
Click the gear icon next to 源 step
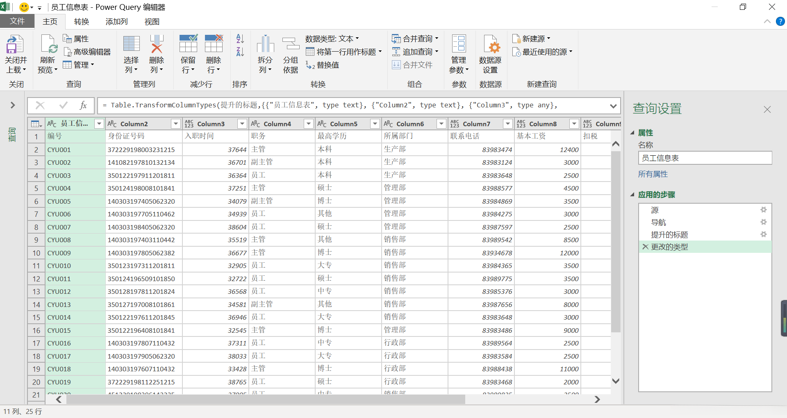tap(763, 210)
